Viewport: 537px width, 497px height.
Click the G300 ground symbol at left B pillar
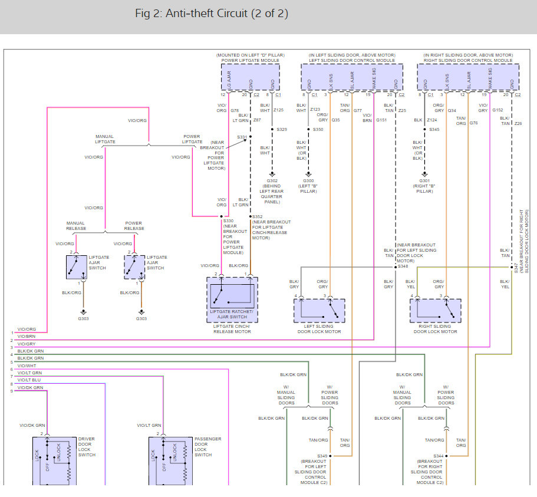(308, 175)
